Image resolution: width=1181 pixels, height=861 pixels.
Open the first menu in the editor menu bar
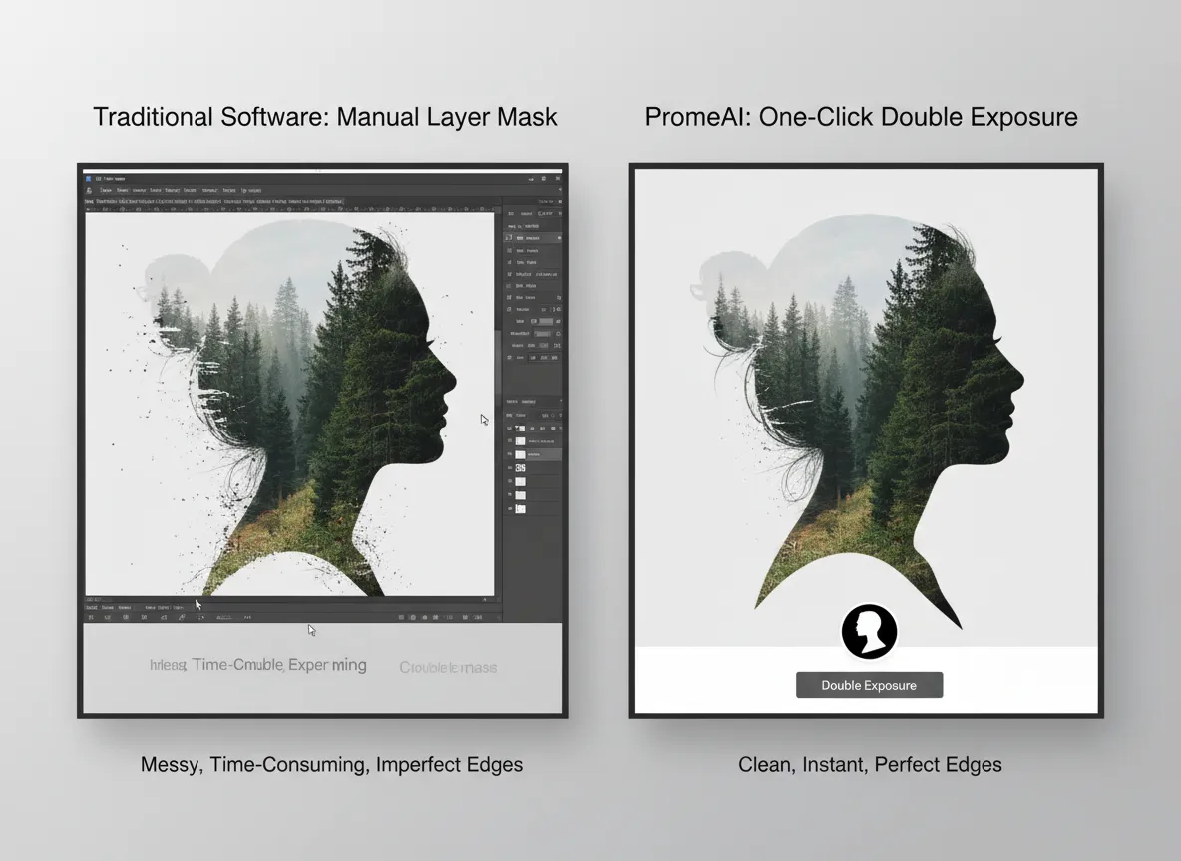coord(105,190)
